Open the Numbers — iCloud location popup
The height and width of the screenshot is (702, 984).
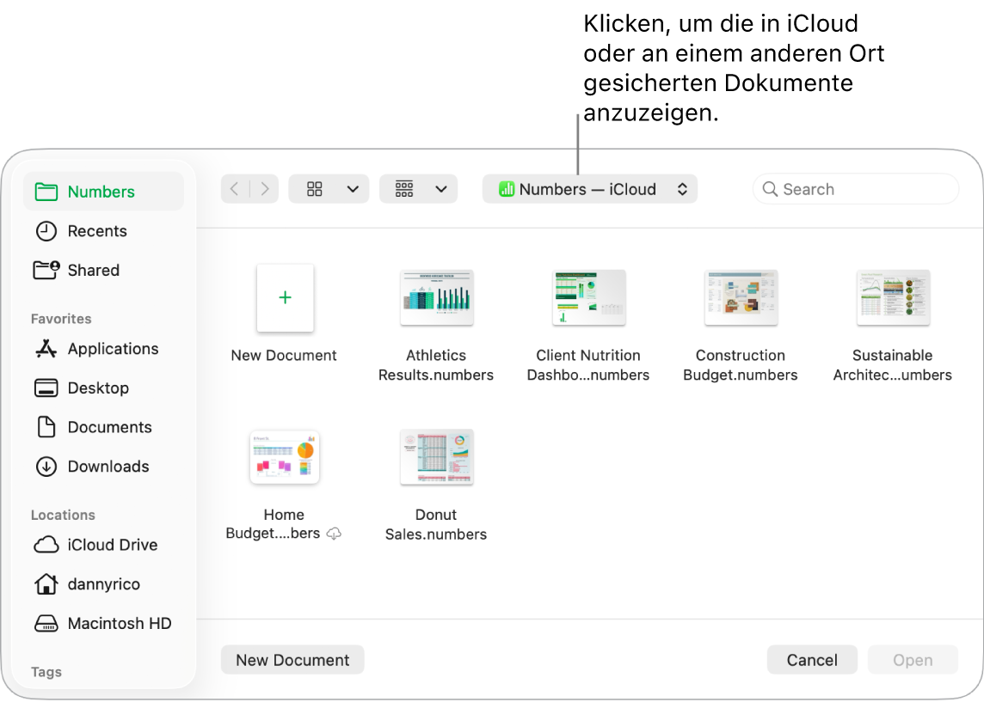[589, 188]
